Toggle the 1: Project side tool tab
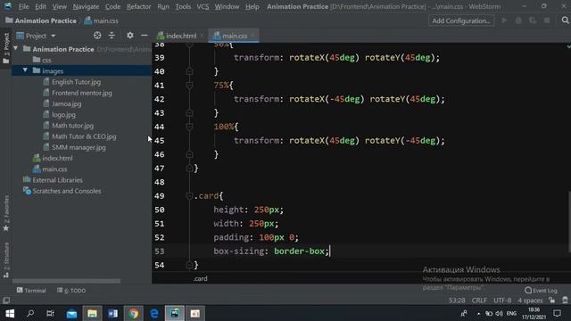Image resolution: width=571 pixels, height=321 pixels. pos(6,47)
